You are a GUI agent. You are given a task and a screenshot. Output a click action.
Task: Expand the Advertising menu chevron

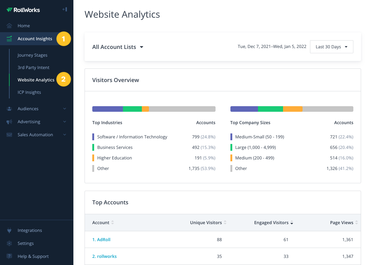tap(65, 122)
